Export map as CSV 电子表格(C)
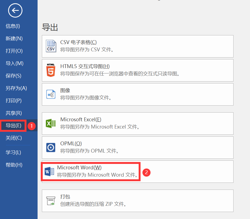Screen dimensions: 250x219 click(x=138, y=46)
